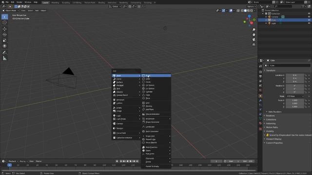Viewport: 312px width, 175px height.
Task: Open the Modifiers properties tab (wrench)
Action: 260,101
